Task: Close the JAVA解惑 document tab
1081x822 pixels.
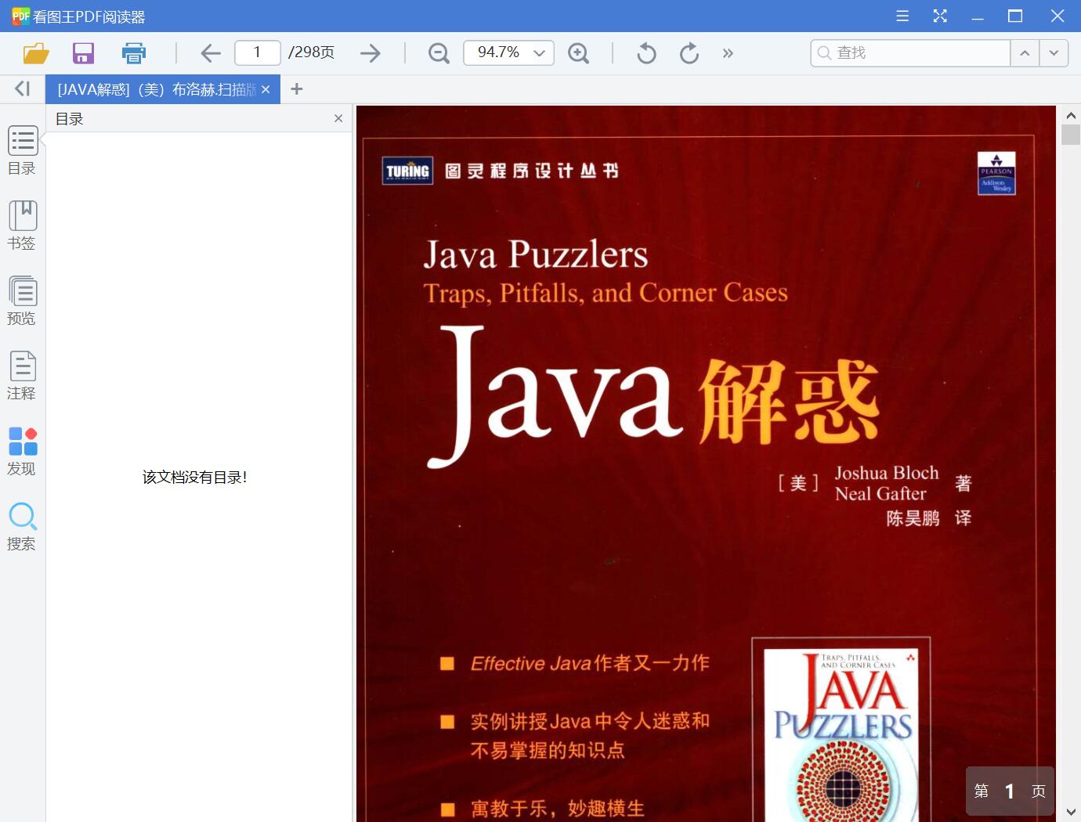Action: coord(266,90)
